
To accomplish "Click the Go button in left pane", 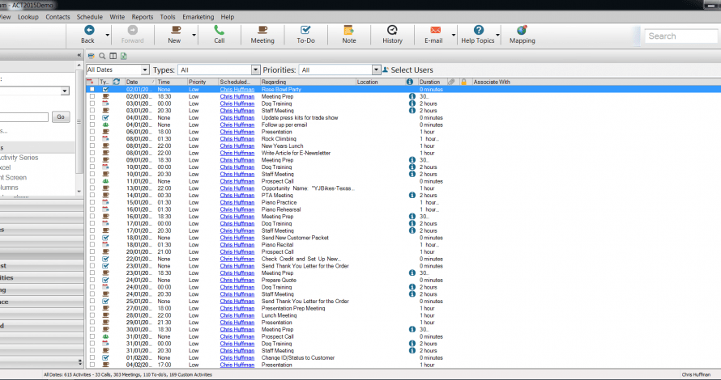I will click(x=61, y=117).
